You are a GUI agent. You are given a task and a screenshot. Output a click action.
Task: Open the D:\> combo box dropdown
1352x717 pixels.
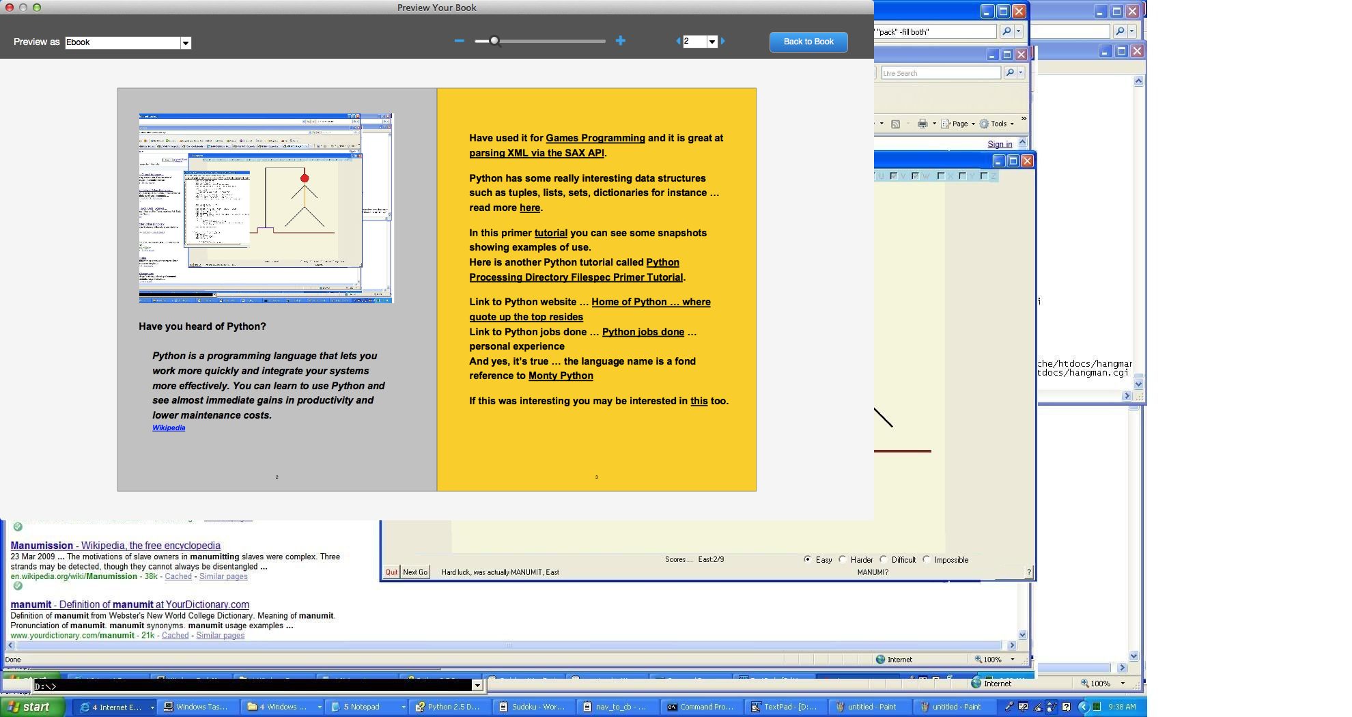(x=477, y=685)
